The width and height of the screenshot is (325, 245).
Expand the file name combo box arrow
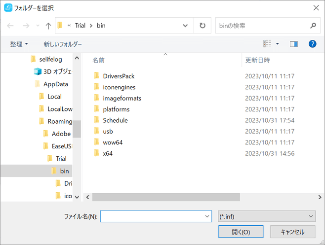coord(207,216)
